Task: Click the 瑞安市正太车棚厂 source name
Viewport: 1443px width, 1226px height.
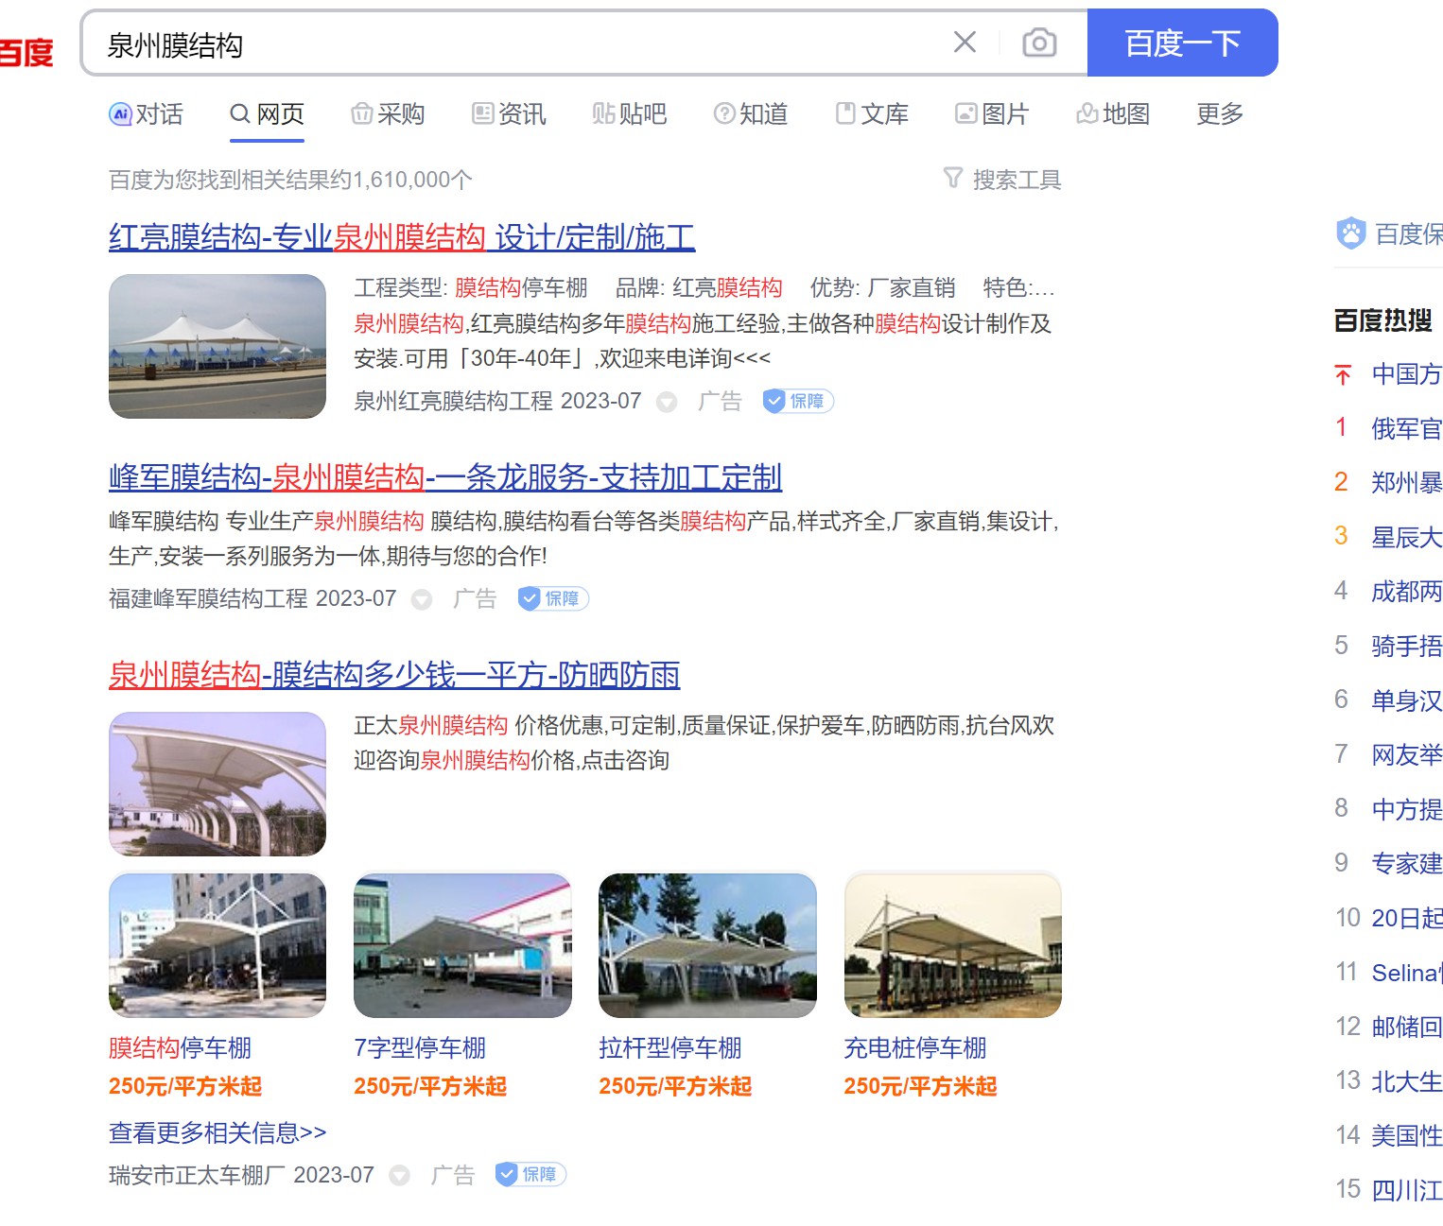Action: point(197,1175)
